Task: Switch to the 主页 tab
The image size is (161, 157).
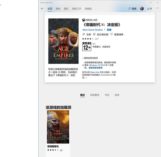Action: coord(50,9)
